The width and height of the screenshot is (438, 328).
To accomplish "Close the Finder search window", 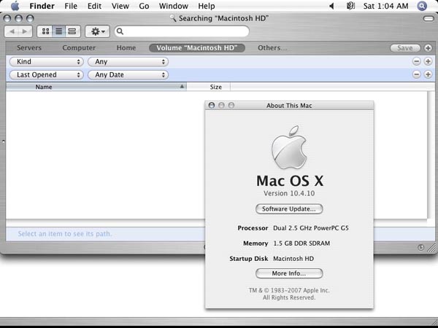I will [x=7, y=19].
